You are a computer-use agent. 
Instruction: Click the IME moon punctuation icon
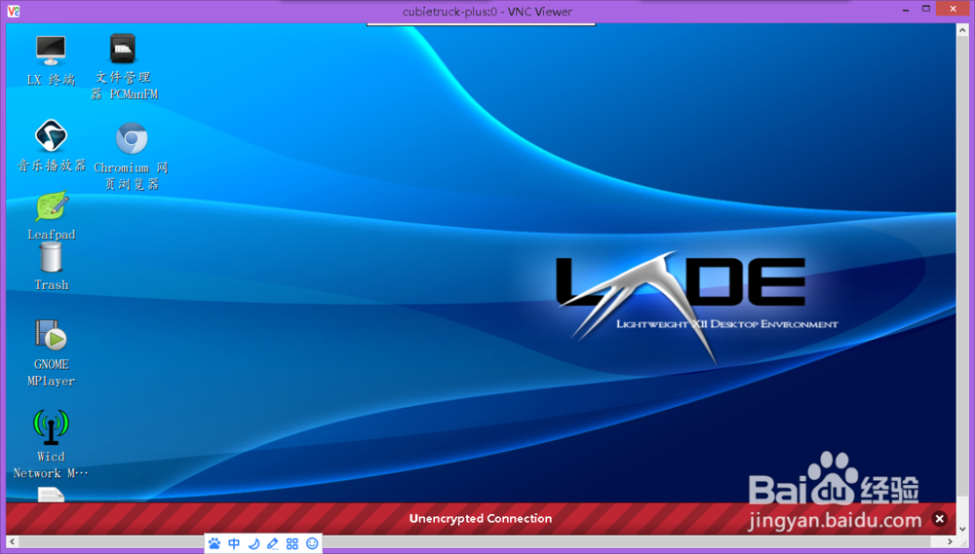tap(253, 544)
